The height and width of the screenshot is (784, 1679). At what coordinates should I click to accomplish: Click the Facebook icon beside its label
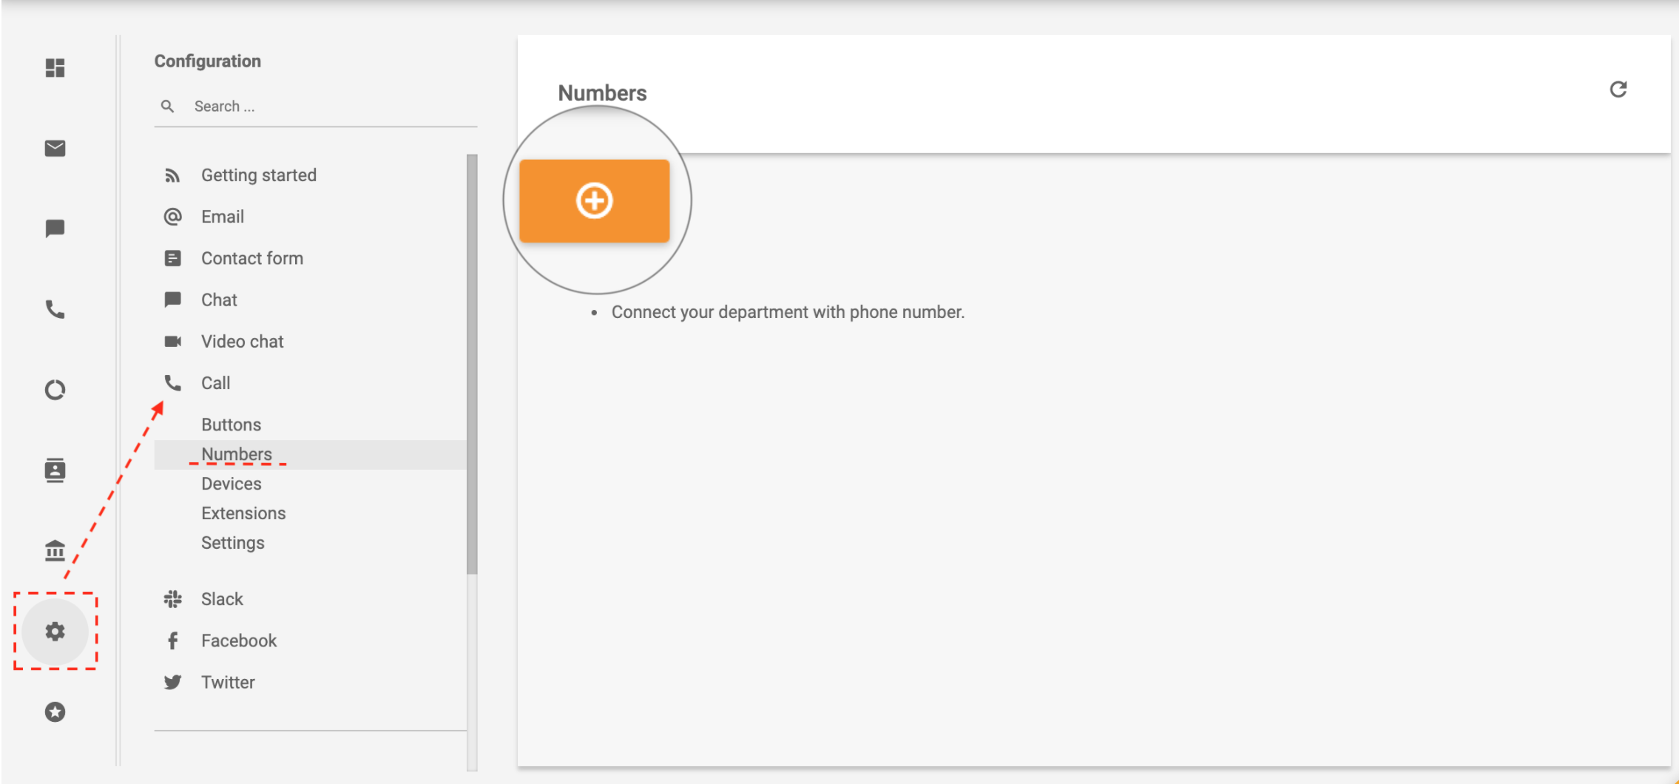coord(173,641)
